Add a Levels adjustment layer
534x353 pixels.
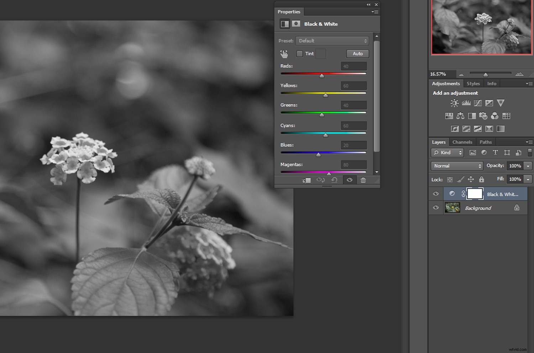[x=466, y=103]
